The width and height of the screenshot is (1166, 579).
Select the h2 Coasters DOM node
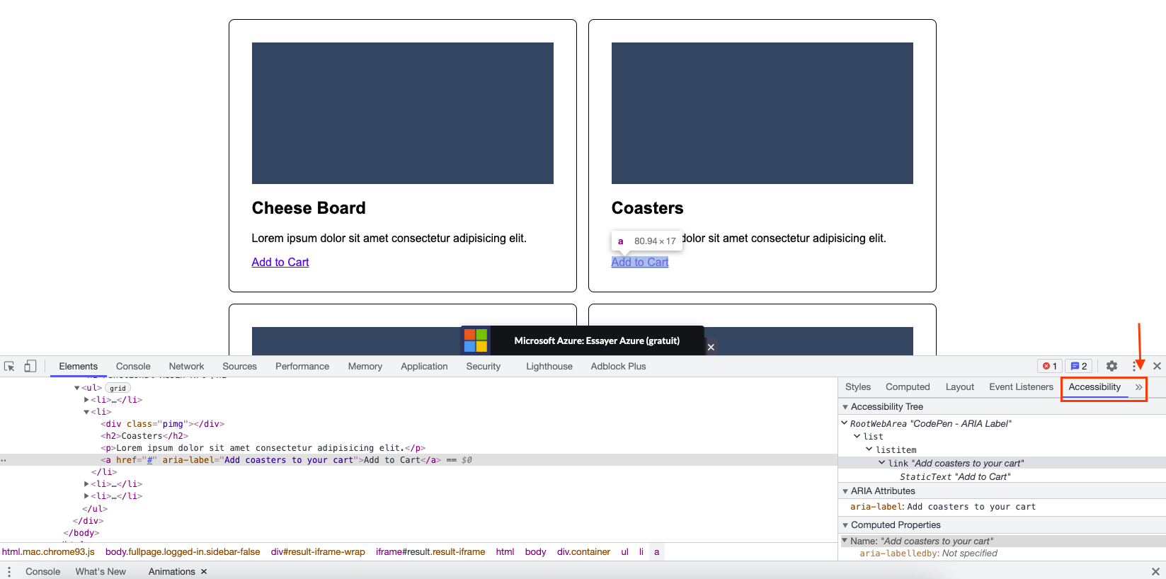[144, 436]
